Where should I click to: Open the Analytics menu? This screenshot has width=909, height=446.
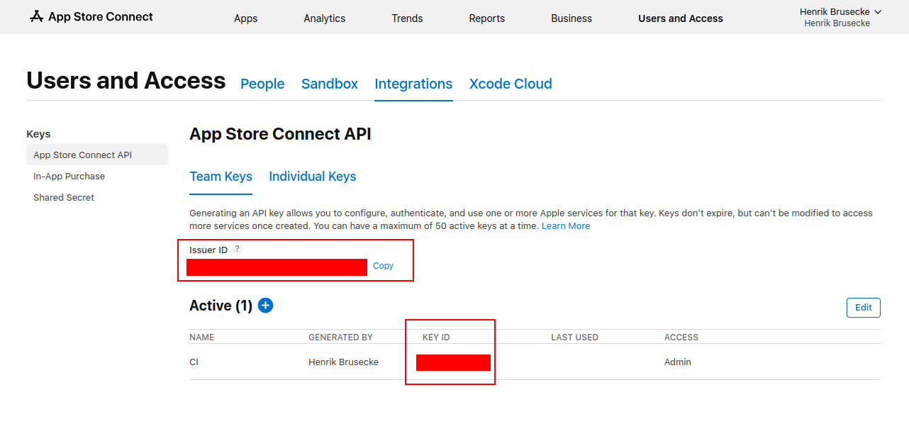[325, 18]
